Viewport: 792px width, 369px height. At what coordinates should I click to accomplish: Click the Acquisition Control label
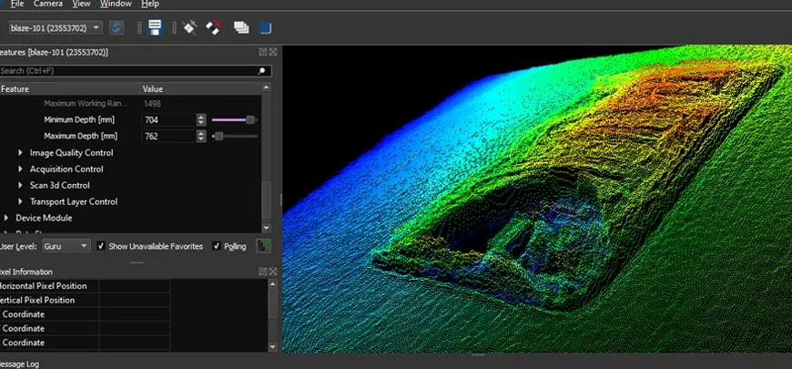[x=66, y=169]
